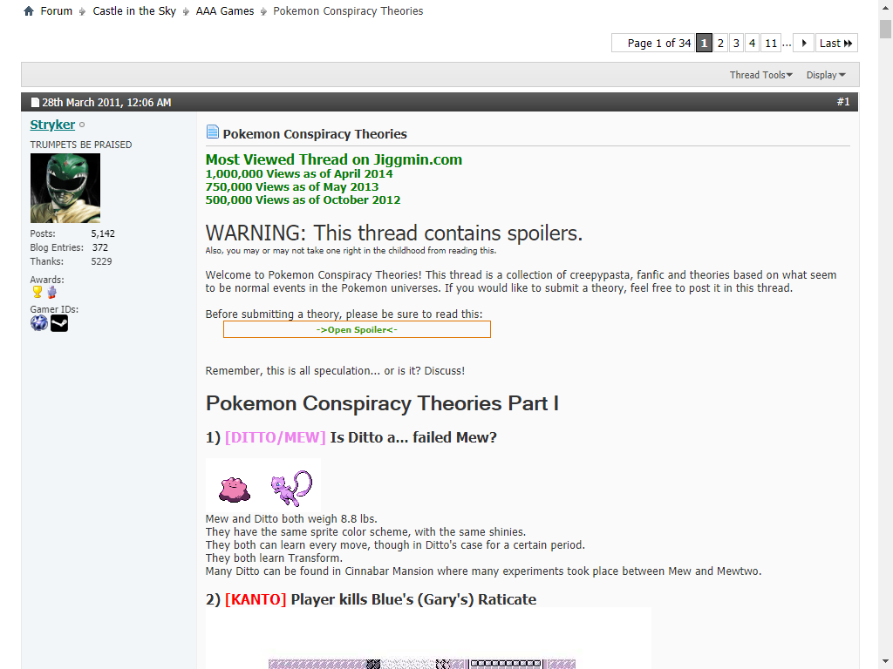Click Blog Entries count '372'
The height and width of the screenshot is (669, 893).
pos(100,247)
